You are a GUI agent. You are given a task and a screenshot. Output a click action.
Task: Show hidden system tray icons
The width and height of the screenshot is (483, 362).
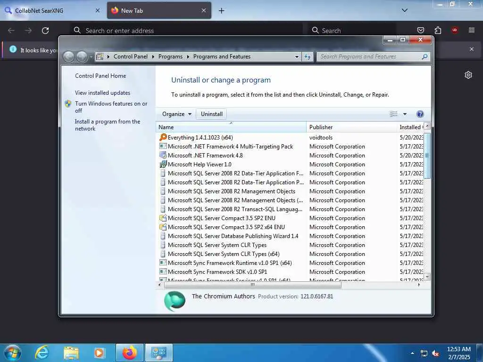tap(412, 353)
